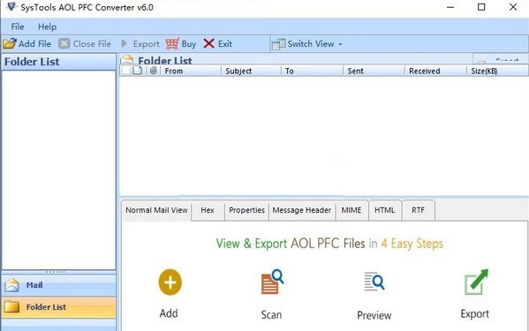Click the attachment paperclip column header

click(153, 71)
